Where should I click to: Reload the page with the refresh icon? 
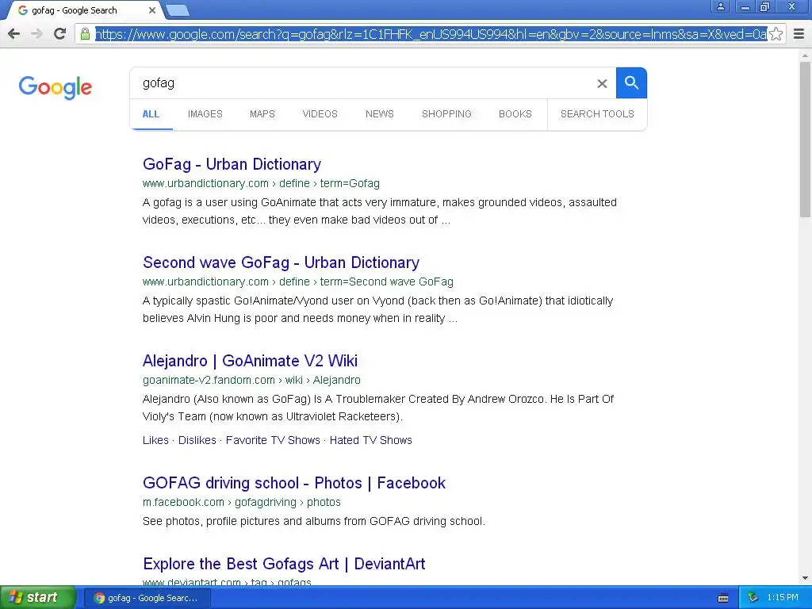tap(60, 34)
